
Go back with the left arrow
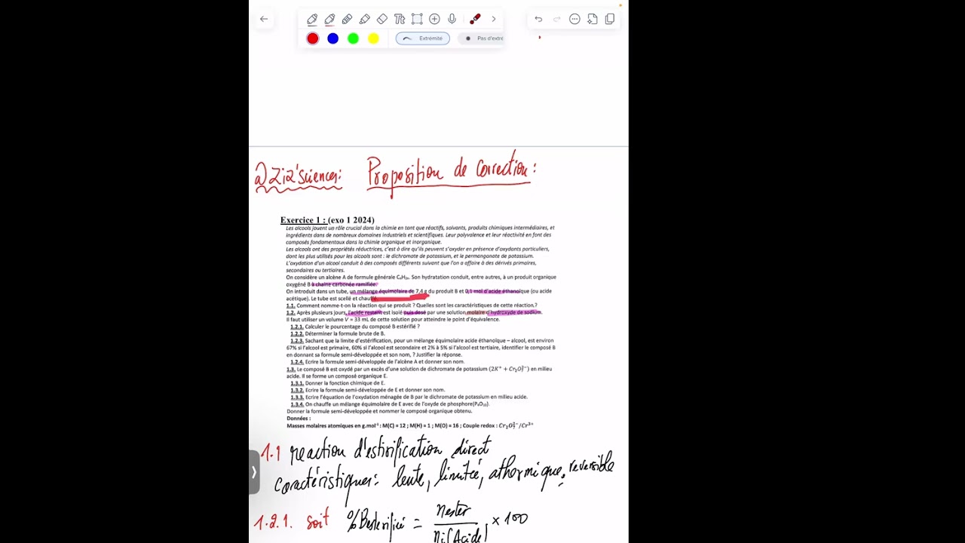263,19
